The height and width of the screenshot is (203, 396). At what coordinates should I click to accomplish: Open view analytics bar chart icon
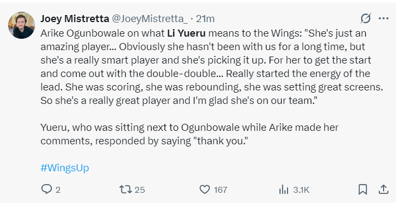284,190
